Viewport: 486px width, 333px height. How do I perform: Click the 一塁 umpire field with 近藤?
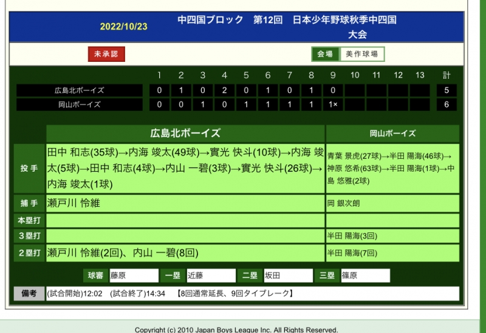[x=211, y=275]
